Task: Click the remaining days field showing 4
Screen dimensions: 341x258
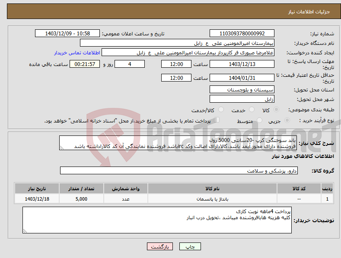Action: point(130,64)
